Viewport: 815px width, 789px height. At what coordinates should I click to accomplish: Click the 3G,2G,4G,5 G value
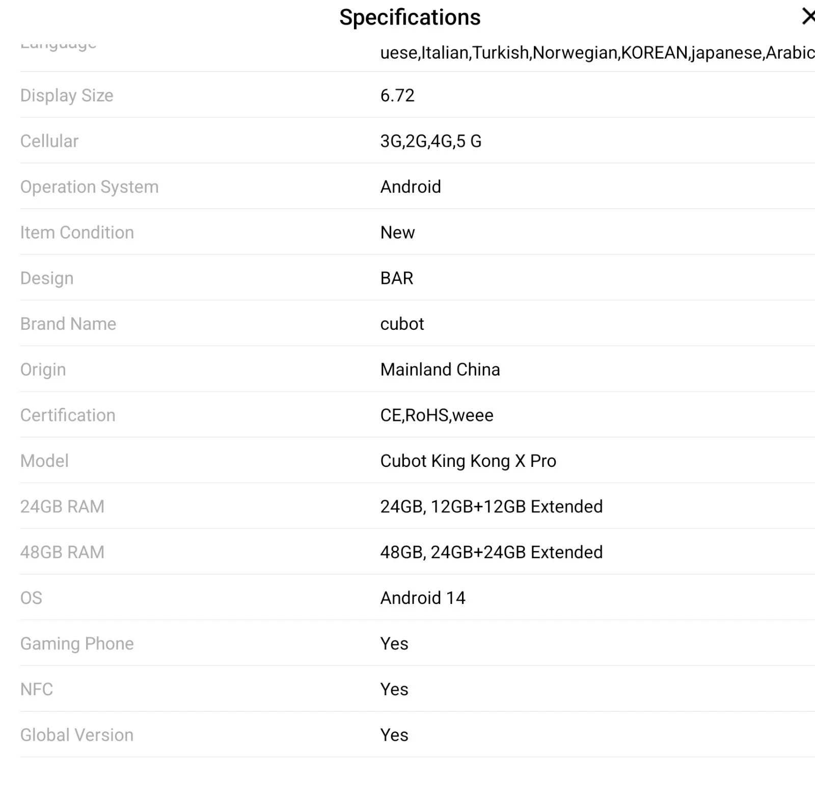click(431, 141)
